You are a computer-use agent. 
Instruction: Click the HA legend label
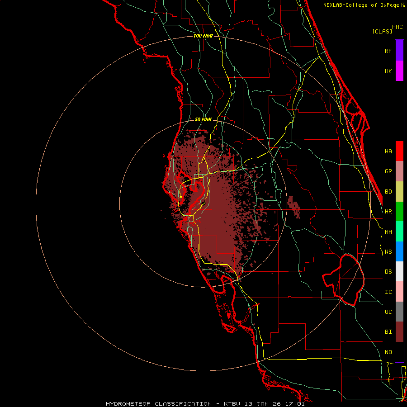coord(388,151)
